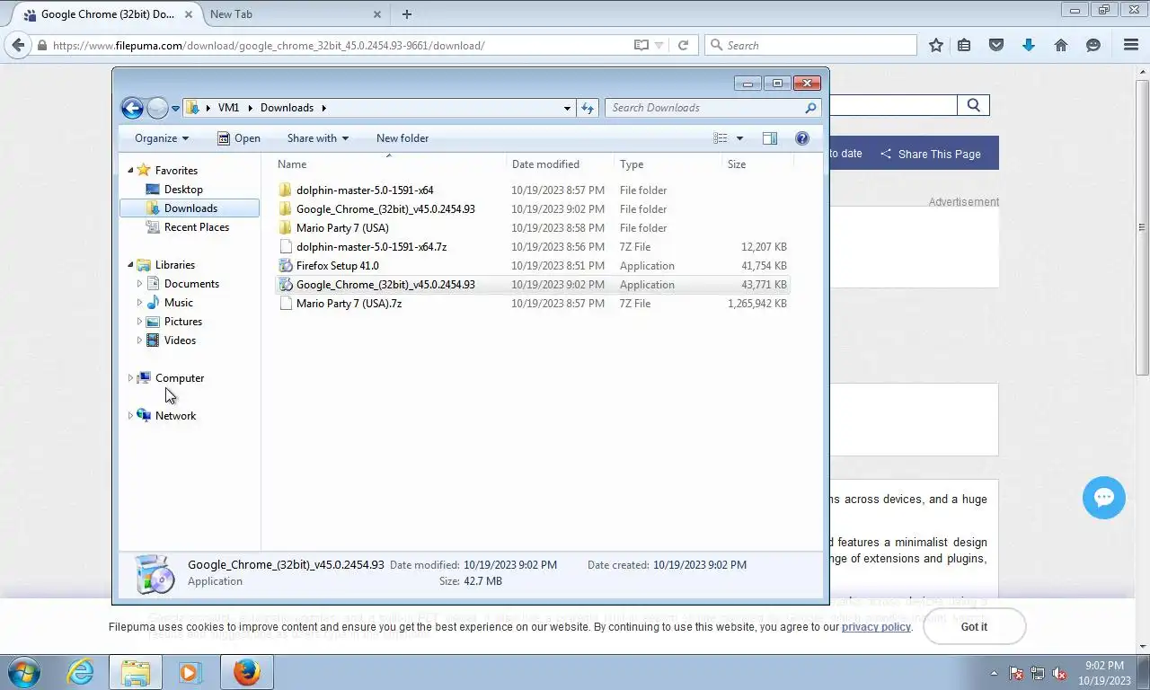
Task: Select the Pictures library icon
Action: [153, 322]
